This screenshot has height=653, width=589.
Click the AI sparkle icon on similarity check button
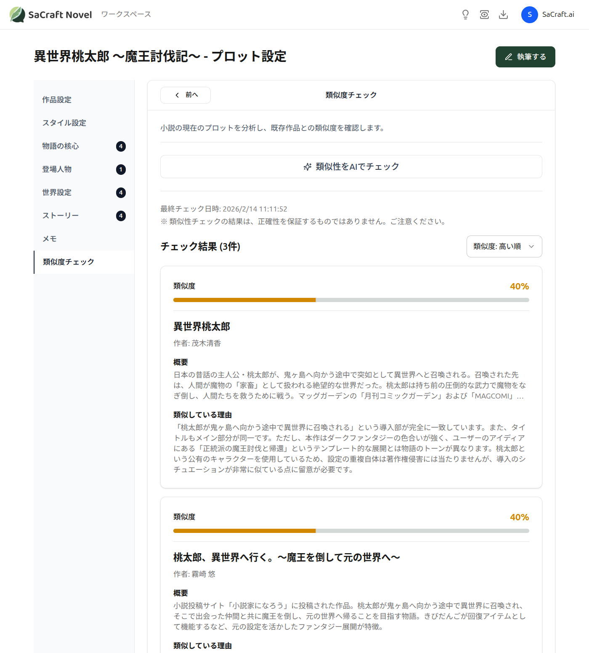tap(308, 166)
